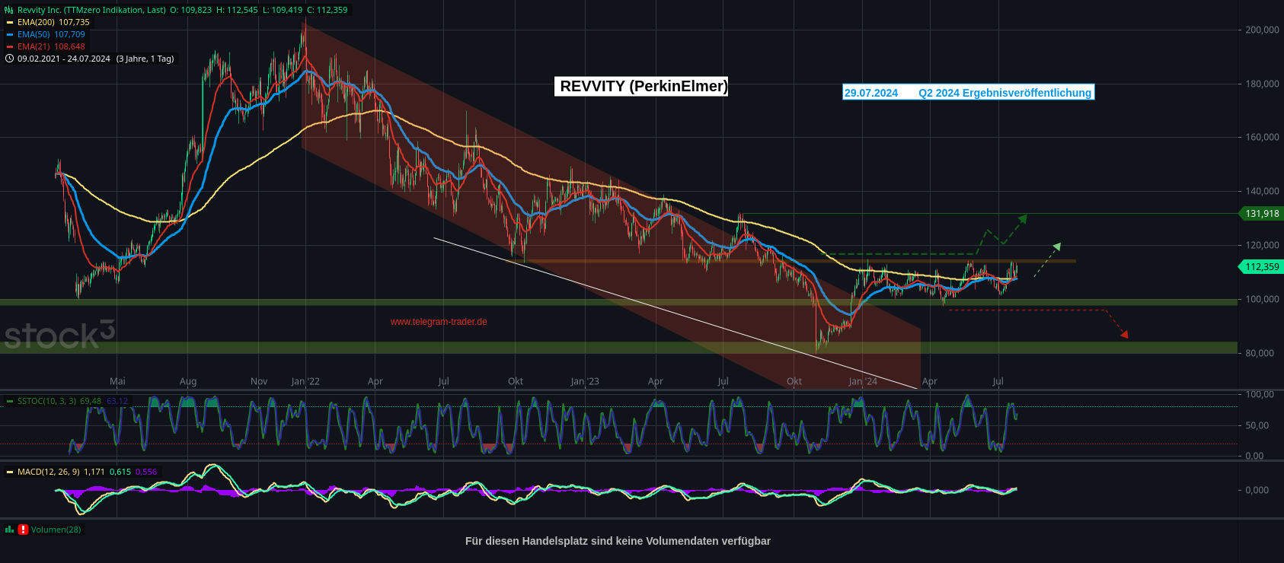This screenshot has width=1284, height=563.
Task: Open the MACD(12, 26, 9) indicator label
Action: pyautogui.click(x=48, y=472)
